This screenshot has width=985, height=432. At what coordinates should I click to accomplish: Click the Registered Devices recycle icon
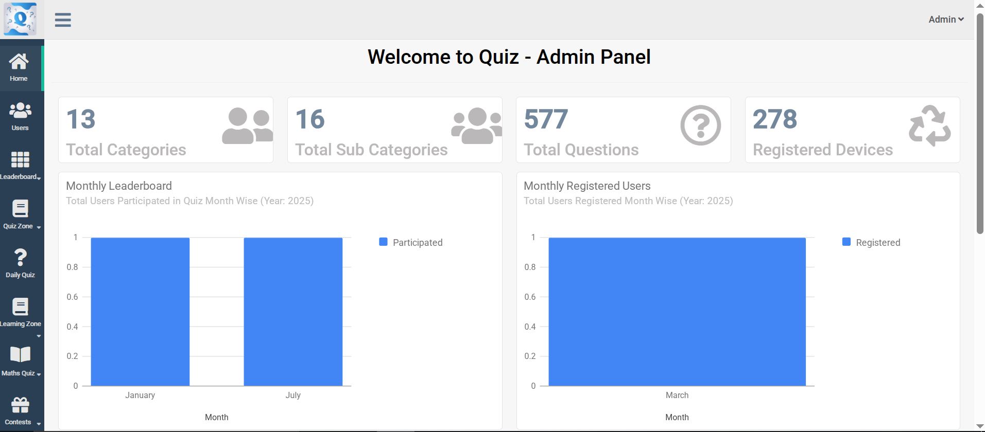tap(929, 125)
